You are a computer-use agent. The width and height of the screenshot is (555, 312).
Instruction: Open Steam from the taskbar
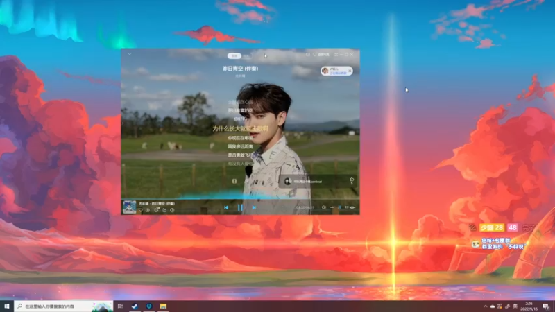135,306
